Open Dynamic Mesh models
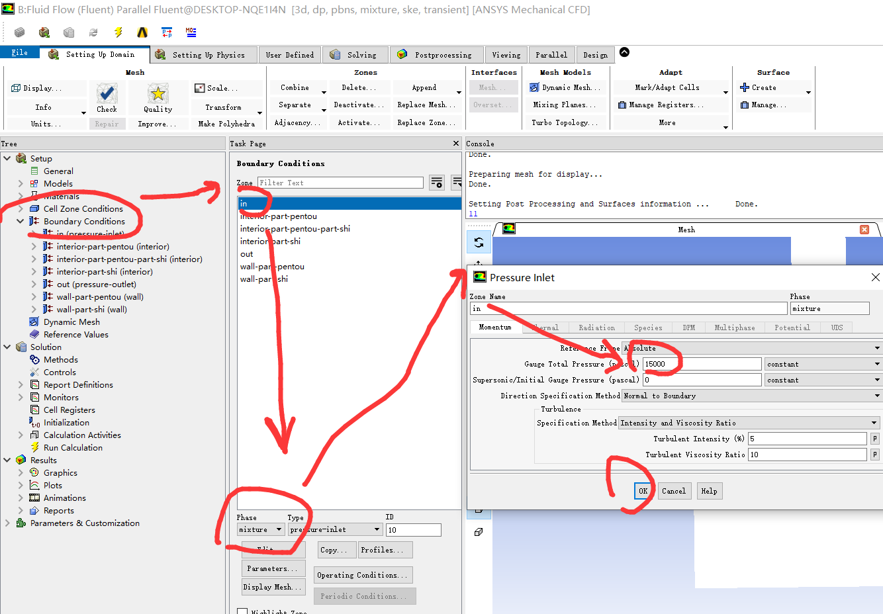883x614 pixels. point(565,87)
